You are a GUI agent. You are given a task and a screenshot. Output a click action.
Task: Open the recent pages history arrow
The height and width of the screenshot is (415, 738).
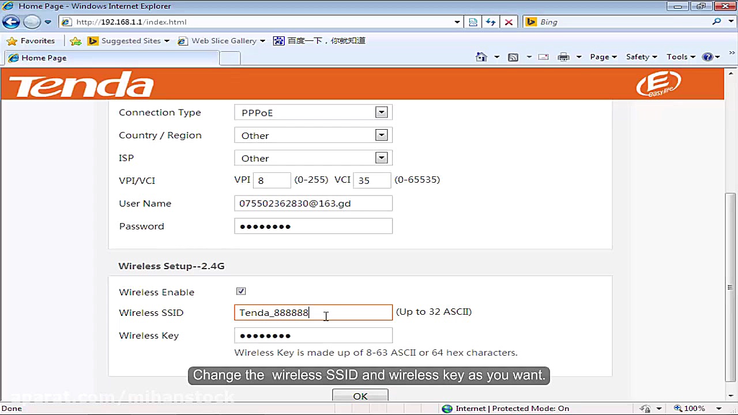click(x=48, y=22)
